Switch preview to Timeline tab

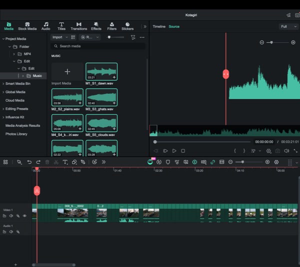[159, 26]
